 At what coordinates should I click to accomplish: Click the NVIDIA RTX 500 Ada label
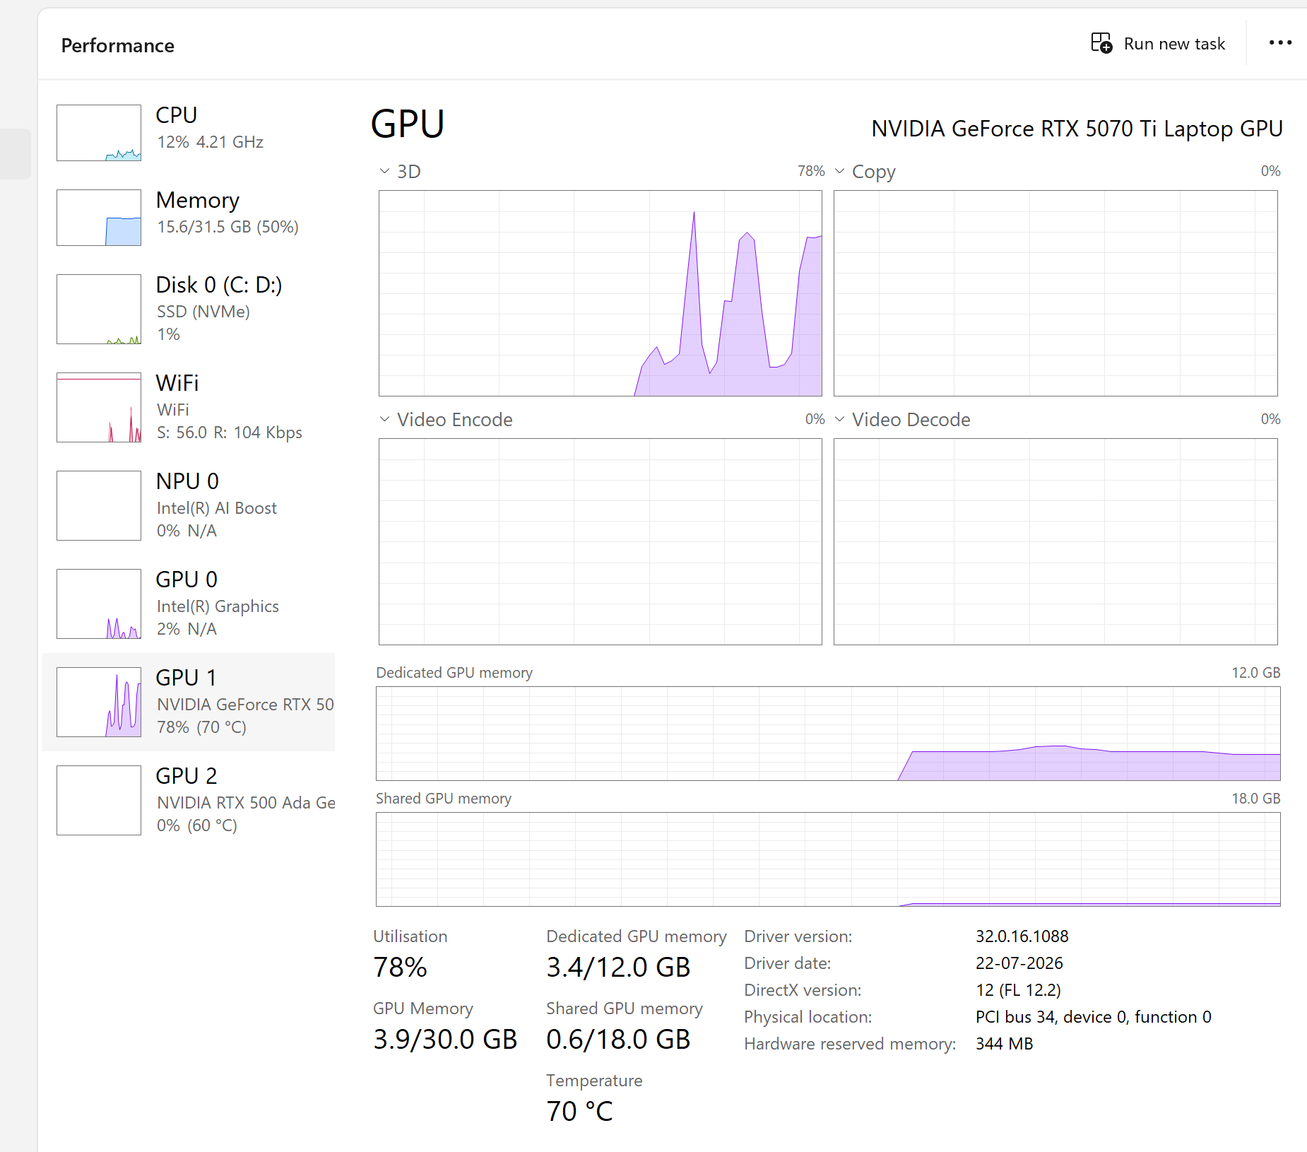click(246, 803)
